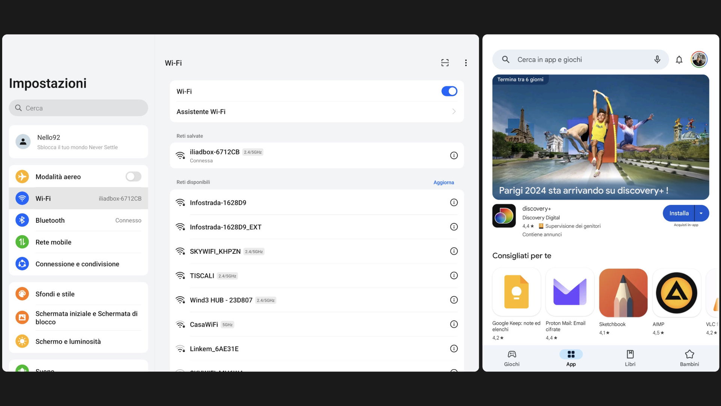Connect to SKYWIFI_KHPZN network

317,251
